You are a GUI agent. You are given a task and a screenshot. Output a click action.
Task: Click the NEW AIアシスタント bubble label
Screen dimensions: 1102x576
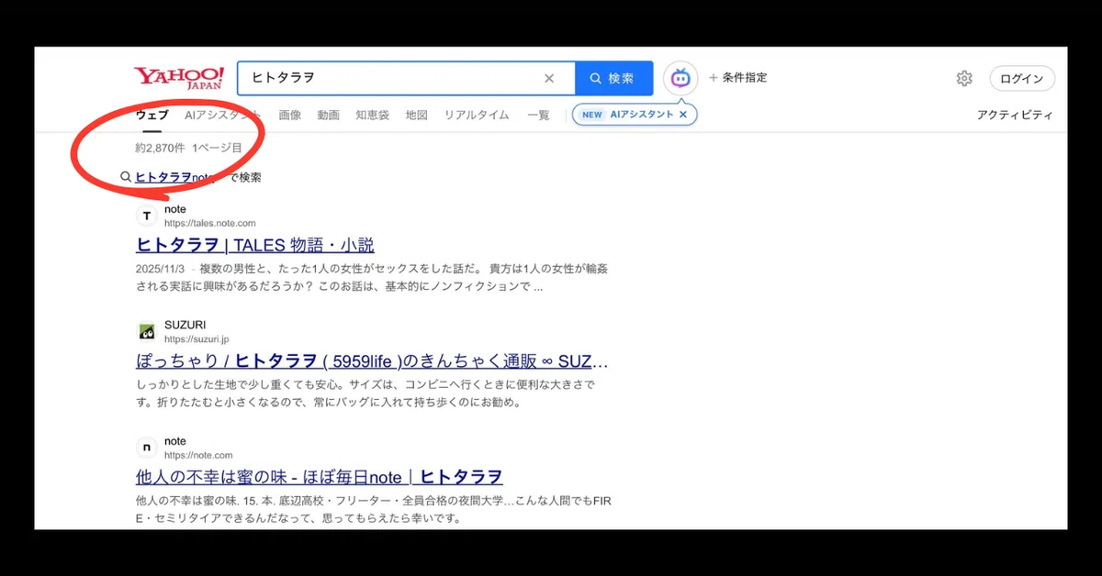pos(627,115)
